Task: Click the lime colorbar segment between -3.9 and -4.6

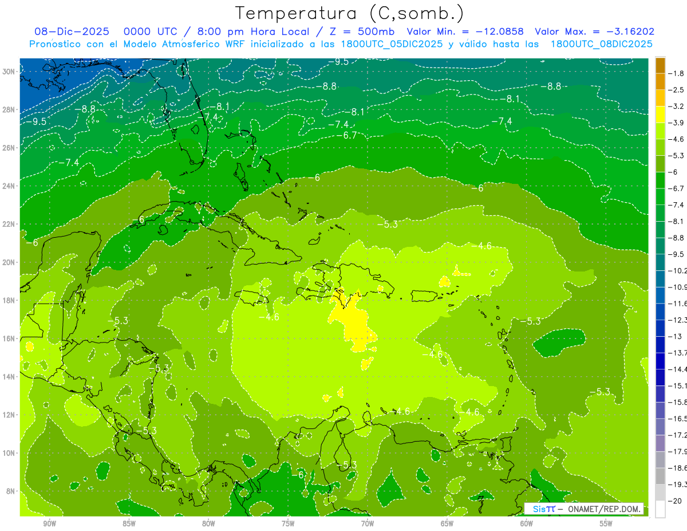Action: pos(660,131)
